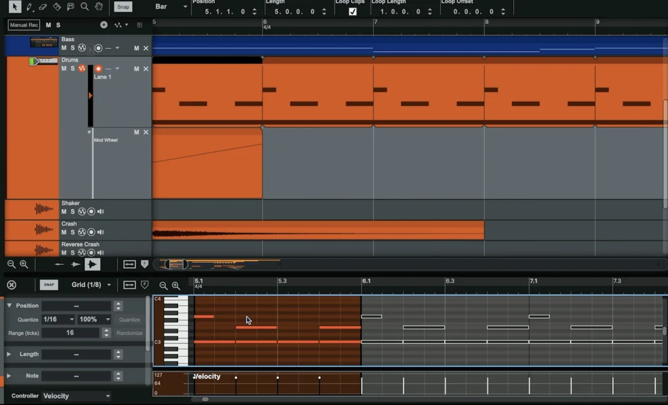
Task: Mute the Bass track
Action: (63, 48)
